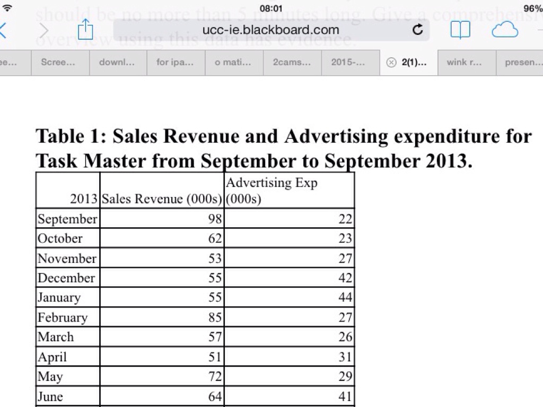Open the Share sheet icon

85,30
